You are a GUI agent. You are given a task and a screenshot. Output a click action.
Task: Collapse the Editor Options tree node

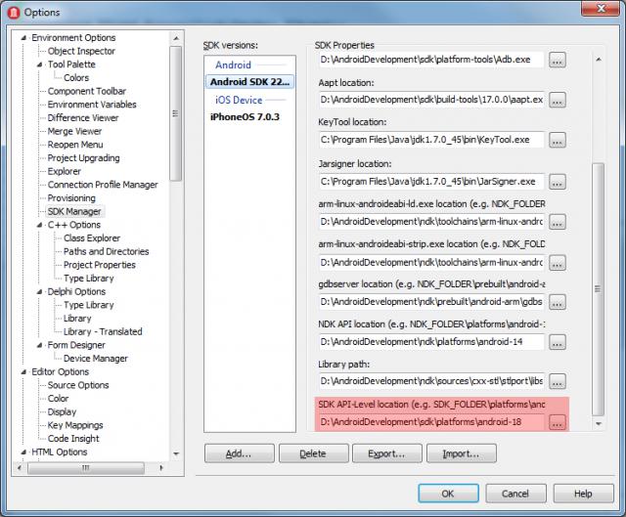point(23,372)
